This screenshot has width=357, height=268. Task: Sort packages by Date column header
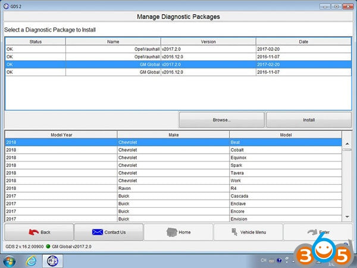303,42
